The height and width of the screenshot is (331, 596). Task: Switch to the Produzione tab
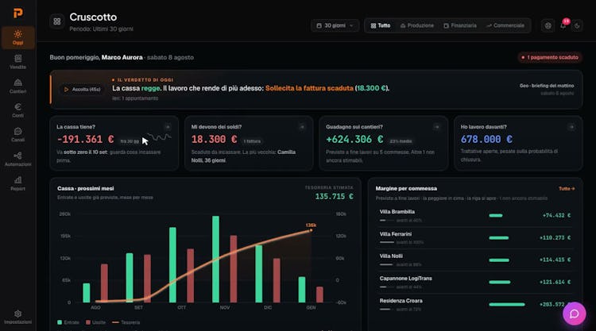417,25
